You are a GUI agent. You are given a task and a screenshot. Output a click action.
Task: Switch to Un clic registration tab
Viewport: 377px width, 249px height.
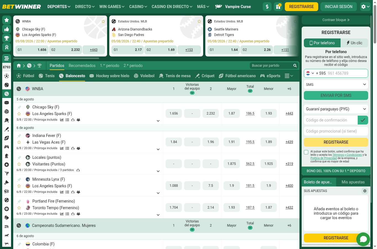click(354, 43)
